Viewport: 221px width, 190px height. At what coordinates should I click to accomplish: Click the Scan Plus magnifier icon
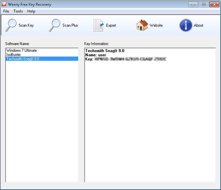(x=55, y=25)
